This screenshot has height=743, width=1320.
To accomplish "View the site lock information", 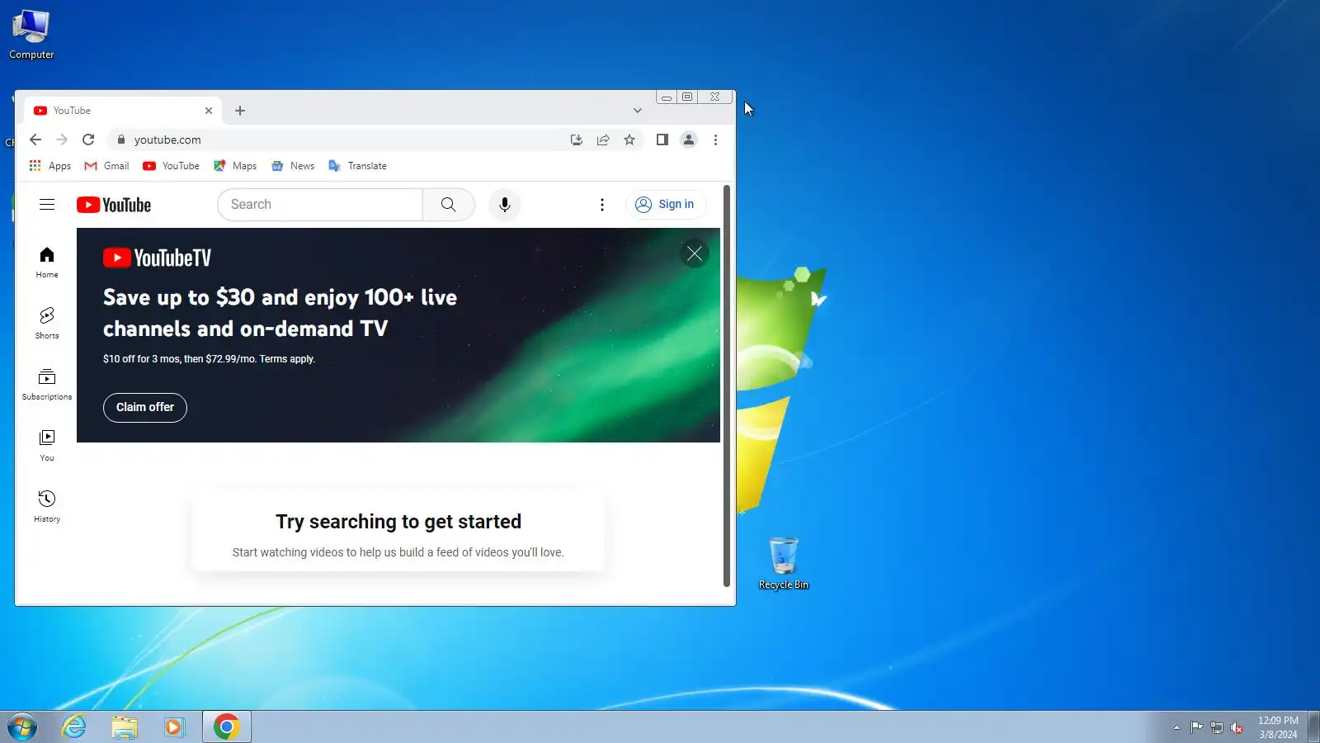I will click(x=121, y=140).
